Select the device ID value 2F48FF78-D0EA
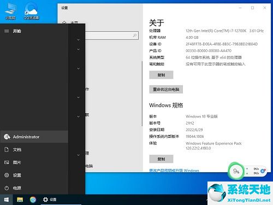The width and height of the screenshot is (273, 205). (x=222, y=44)
